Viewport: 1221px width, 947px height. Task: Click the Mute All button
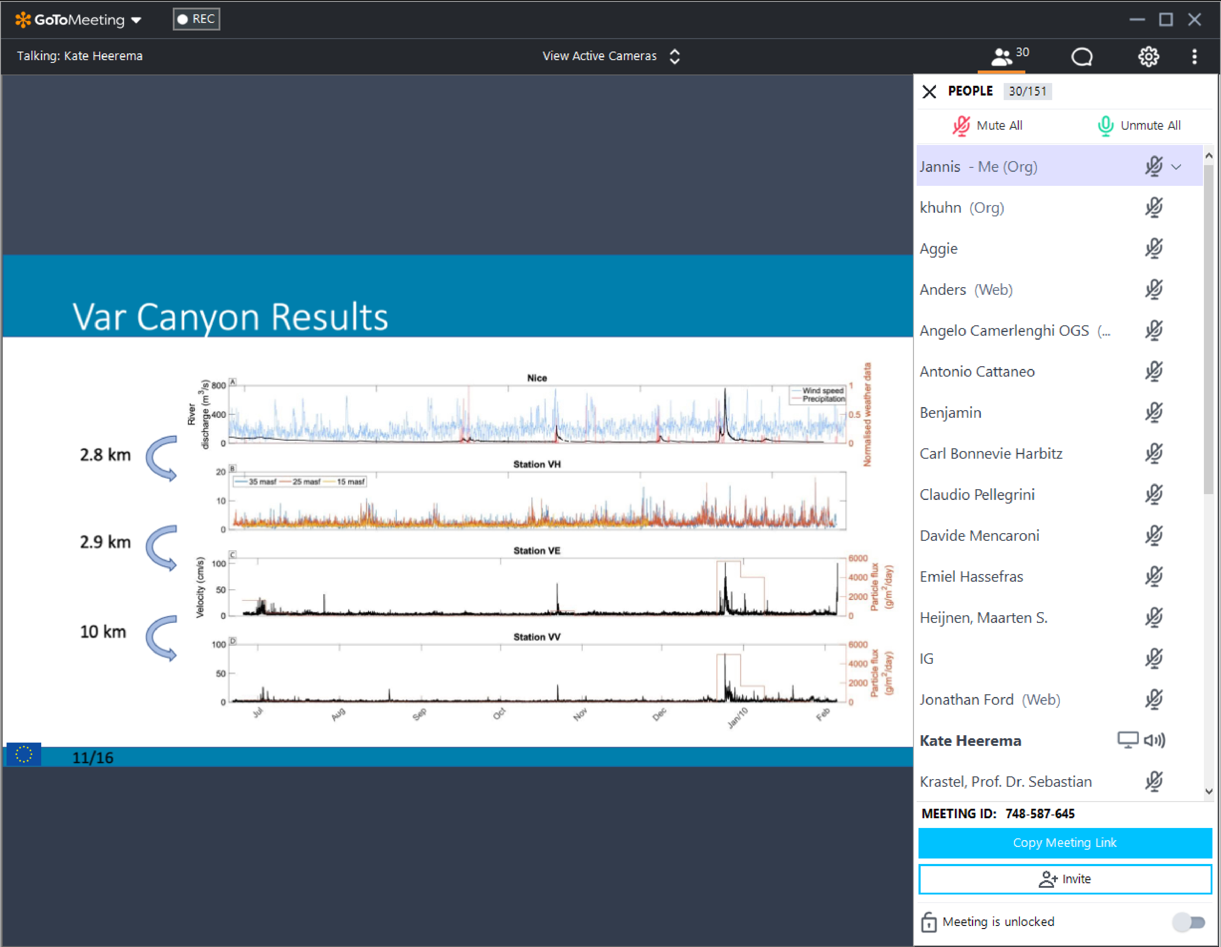tap(987, 125)
